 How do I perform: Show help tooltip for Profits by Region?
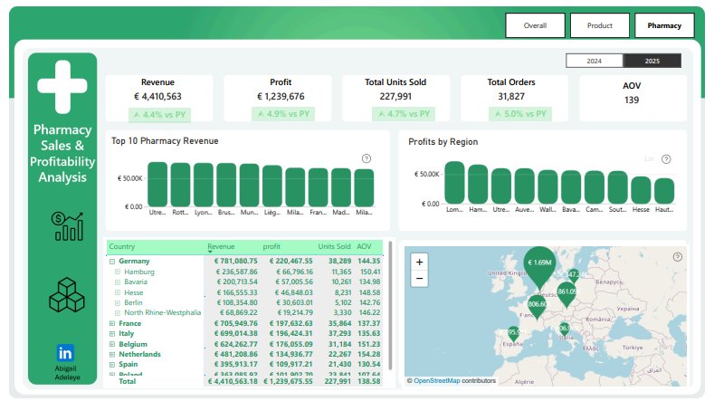[x=666, y=159]
